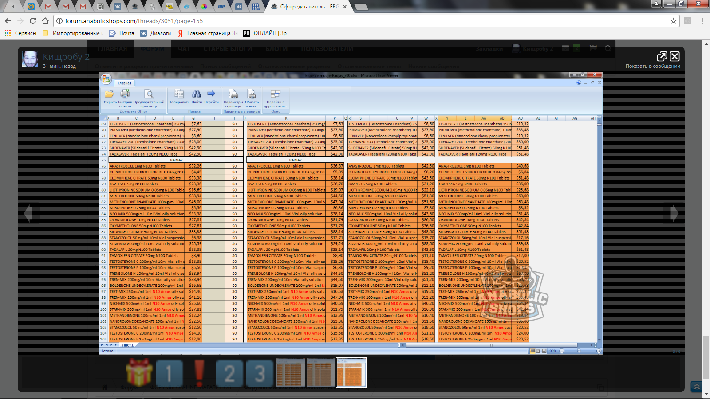The width and height of the screenshot is (710, 399).
Task: Select the number 3 thumbnail
Action: tap(260, 373)
